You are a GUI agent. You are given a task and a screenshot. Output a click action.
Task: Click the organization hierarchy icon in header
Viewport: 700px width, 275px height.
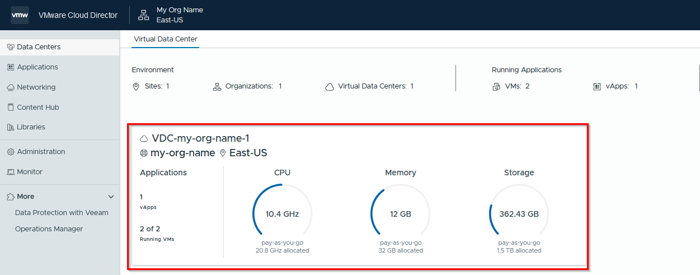click(144, 15)
